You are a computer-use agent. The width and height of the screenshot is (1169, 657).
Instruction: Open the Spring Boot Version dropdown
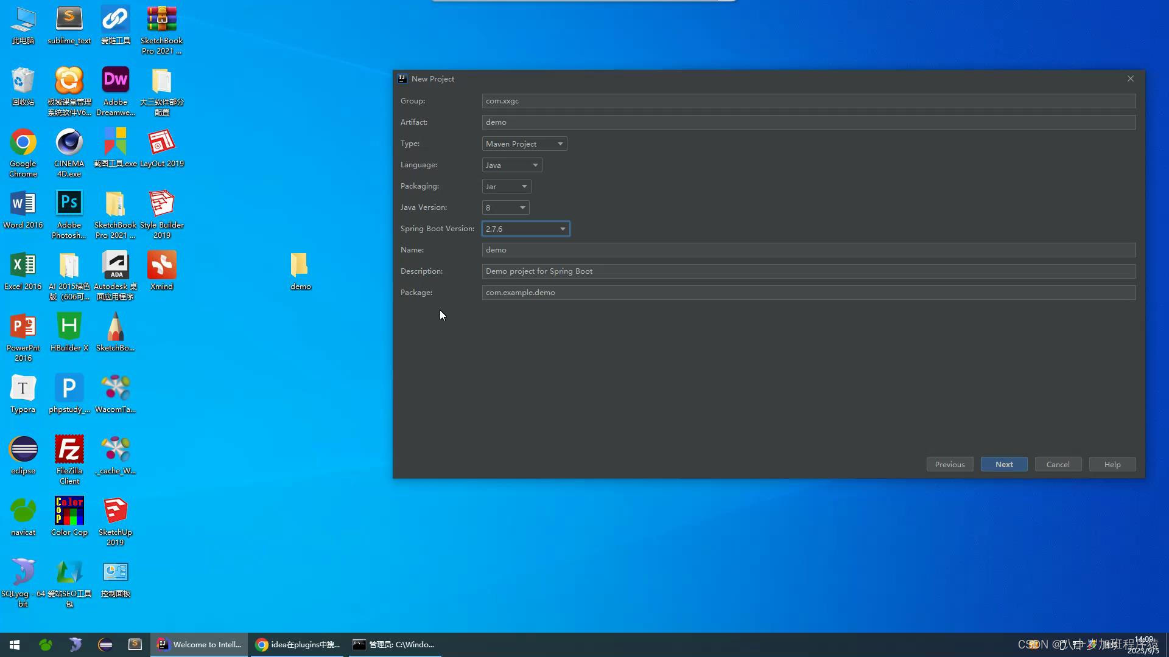(x=525, y=229)
